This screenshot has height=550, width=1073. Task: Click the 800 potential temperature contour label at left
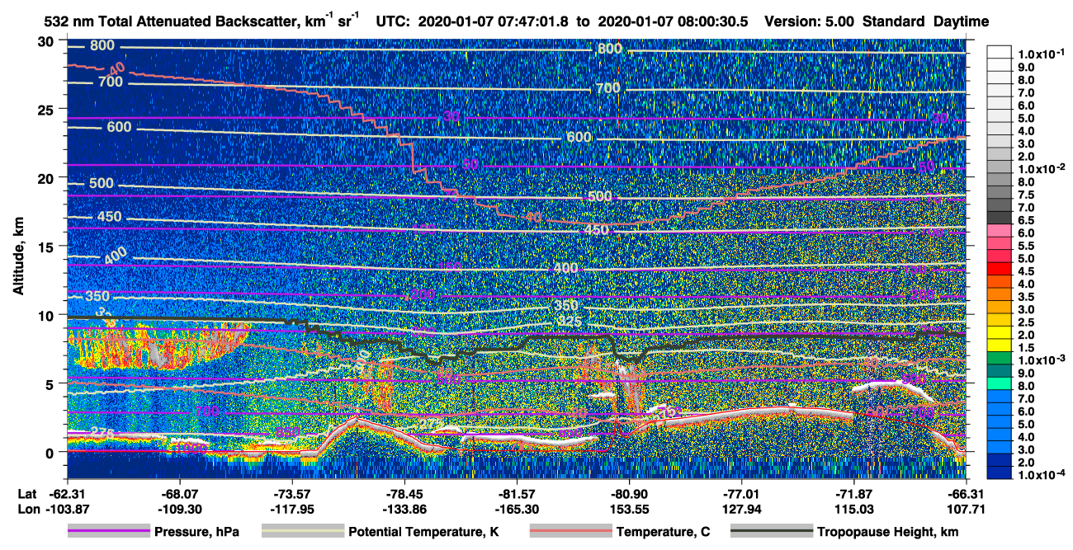[103, 45]
